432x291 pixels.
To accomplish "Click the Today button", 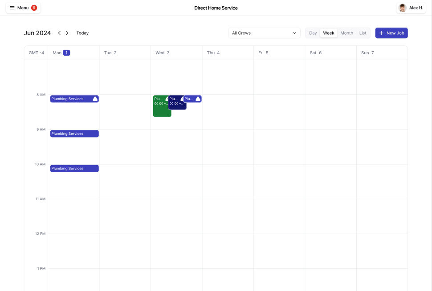I will pos(82,33).
